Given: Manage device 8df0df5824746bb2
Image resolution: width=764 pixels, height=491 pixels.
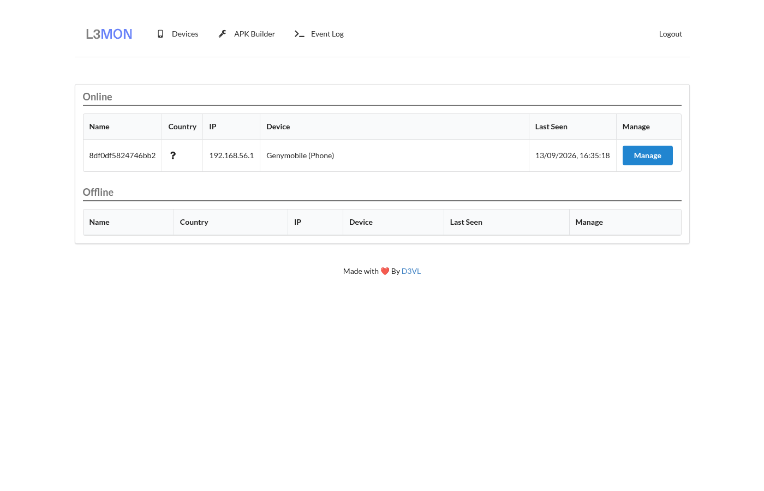Looking at the screenshot, I should click(x=648, y=155).
